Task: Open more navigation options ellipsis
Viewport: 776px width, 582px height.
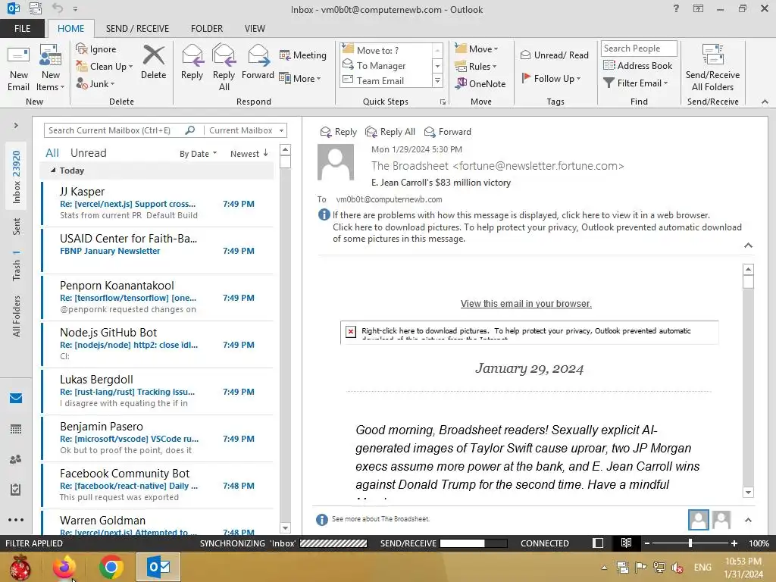Action: [16, 520]
